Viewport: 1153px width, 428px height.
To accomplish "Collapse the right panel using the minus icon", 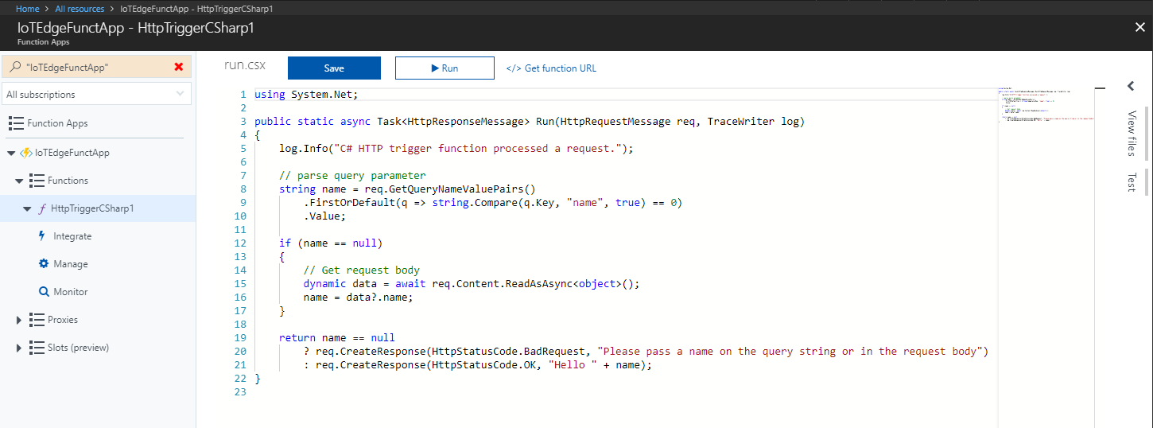I will [x=1101, y=87].
